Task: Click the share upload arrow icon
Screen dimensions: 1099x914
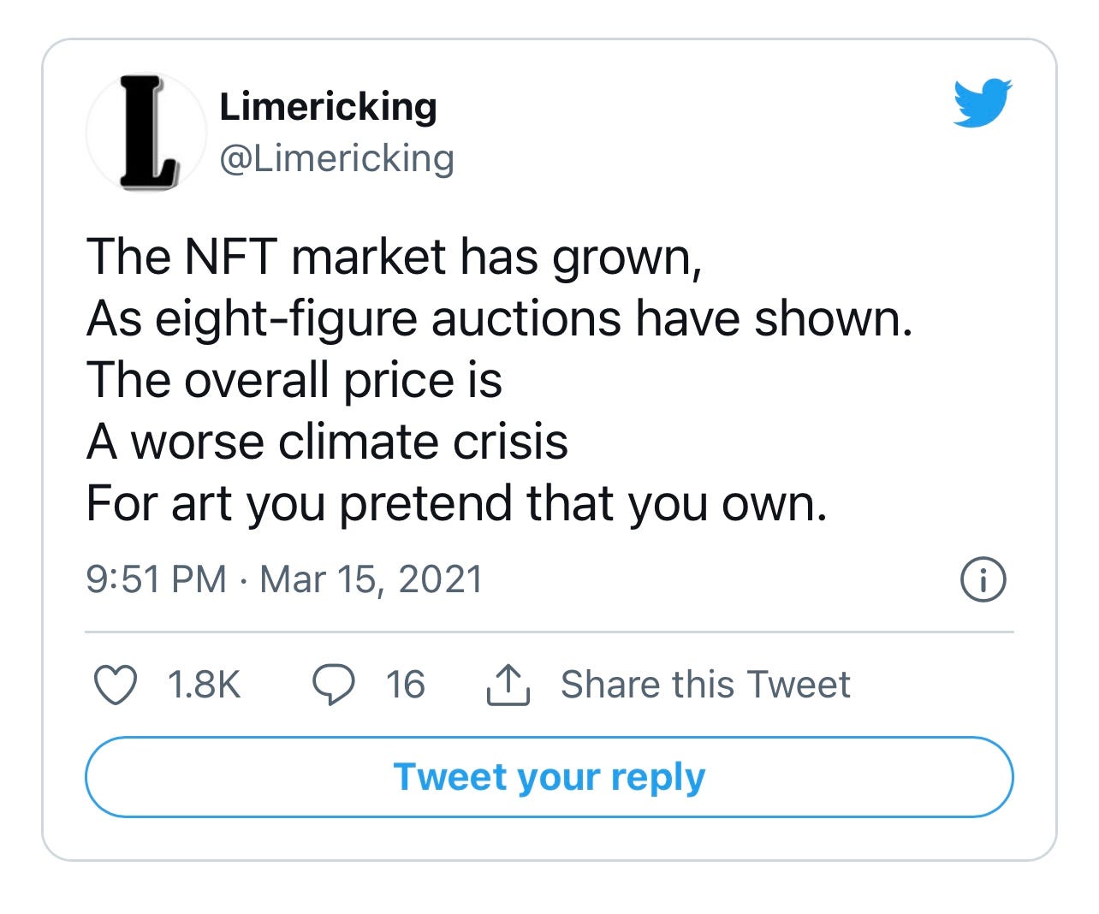Action: (508, 685)
